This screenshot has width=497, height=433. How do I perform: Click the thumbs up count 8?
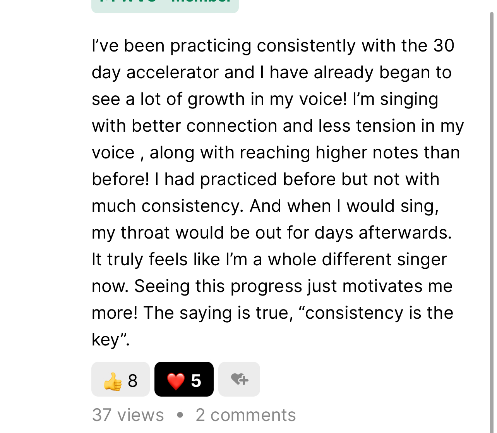133,381
